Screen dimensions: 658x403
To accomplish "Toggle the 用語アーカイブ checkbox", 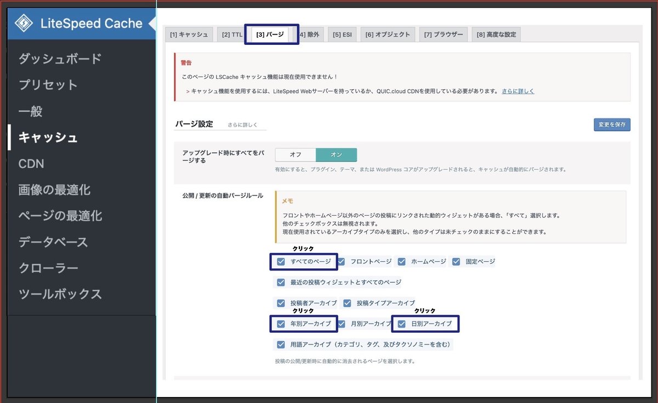I will point(281,344).
